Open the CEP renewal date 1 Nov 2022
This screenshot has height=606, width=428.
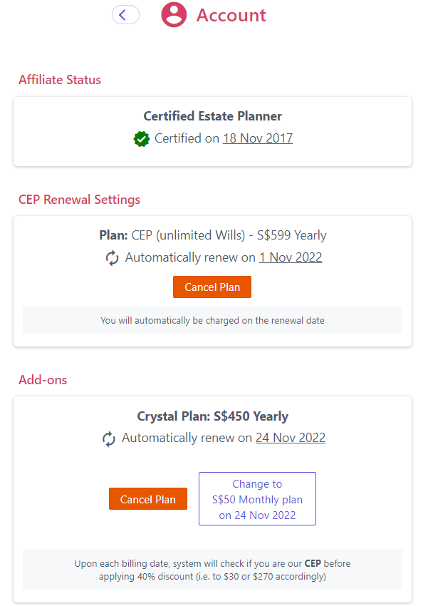(291, 257)
